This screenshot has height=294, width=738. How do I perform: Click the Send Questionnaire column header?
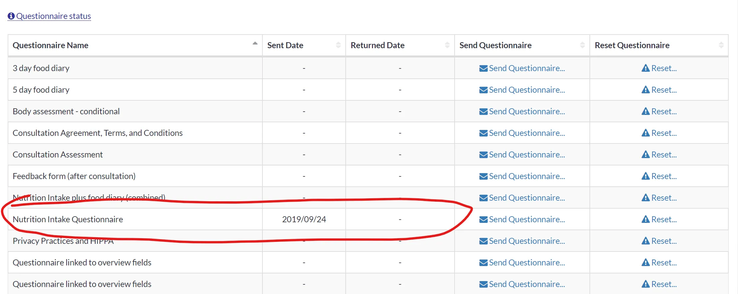495,45
